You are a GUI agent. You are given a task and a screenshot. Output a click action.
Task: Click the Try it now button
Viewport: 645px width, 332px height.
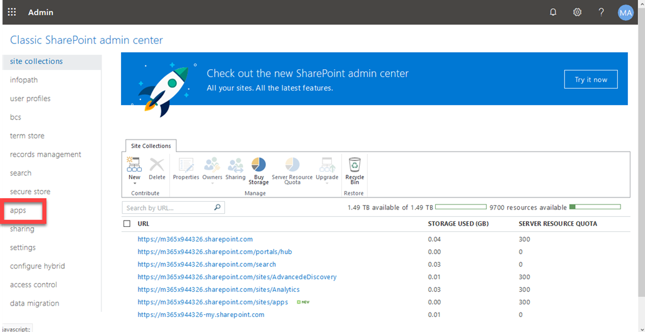tap(591, 80)
